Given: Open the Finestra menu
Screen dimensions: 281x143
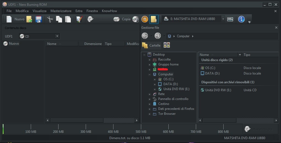Looking at the screenshot, I should click(x=92, y=11).
